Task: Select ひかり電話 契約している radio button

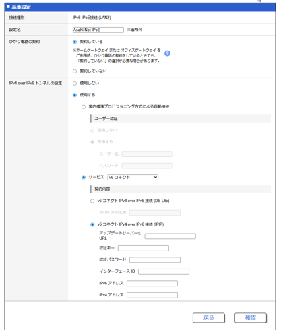Action: click(x=75, y=42)
